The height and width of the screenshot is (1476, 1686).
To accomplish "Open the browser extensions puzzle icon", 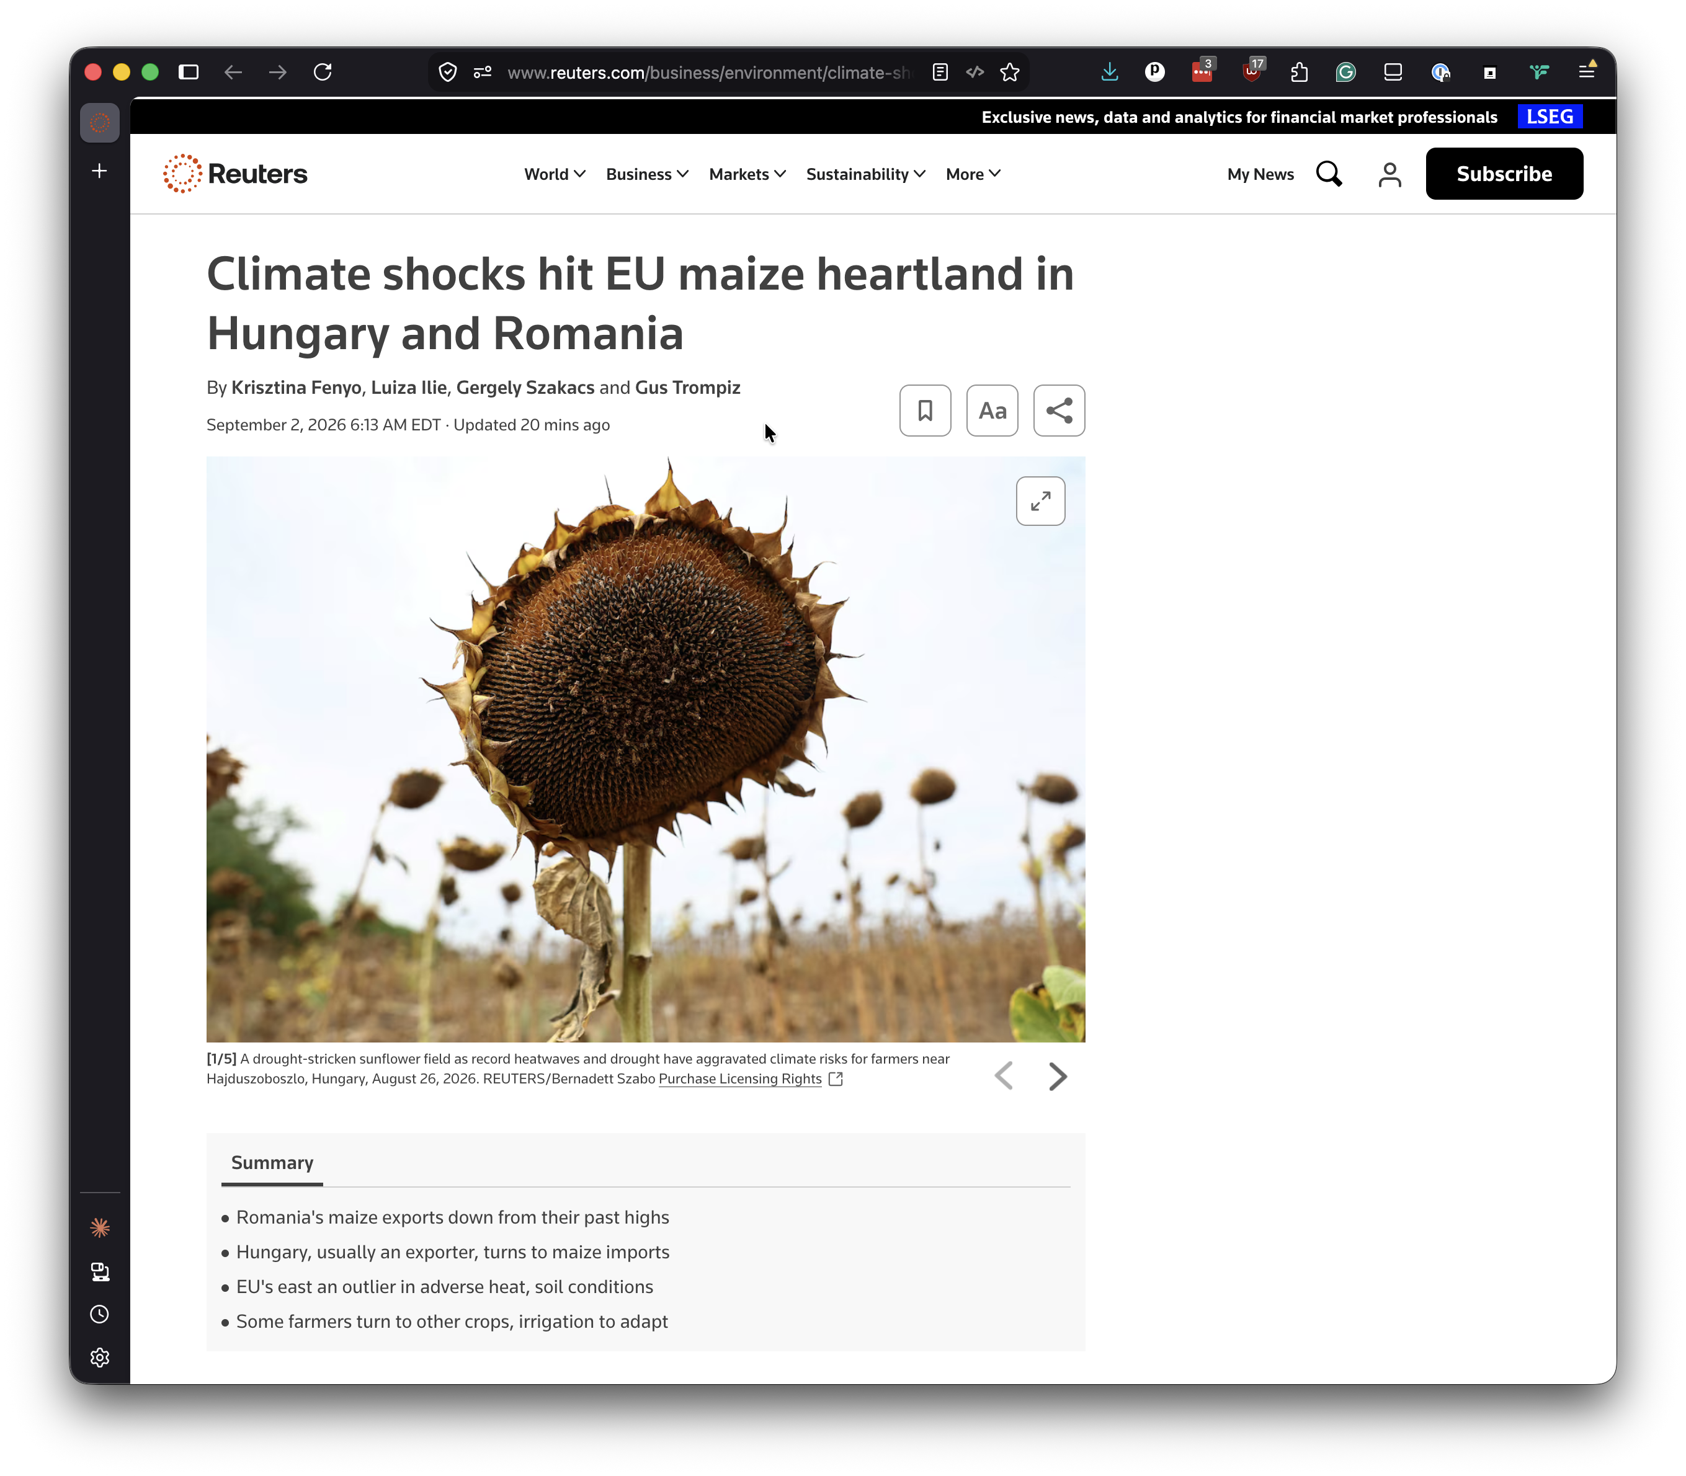I will pyautogui.click(x=1299, y=73).
